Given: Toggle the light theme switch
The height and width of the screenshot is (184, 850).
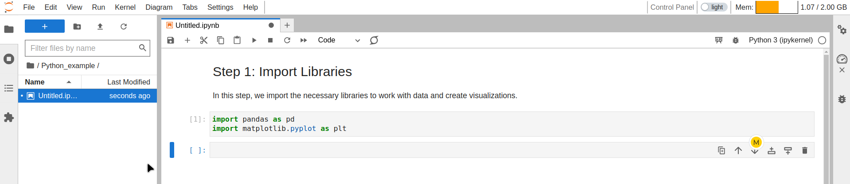Looking at the screenshot, I should click(x=713, y=7).
